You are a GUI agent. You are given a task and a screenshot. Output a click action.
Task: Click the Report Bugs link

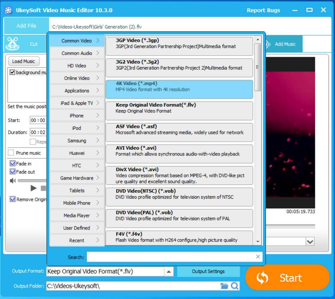[x=263, y=10]
